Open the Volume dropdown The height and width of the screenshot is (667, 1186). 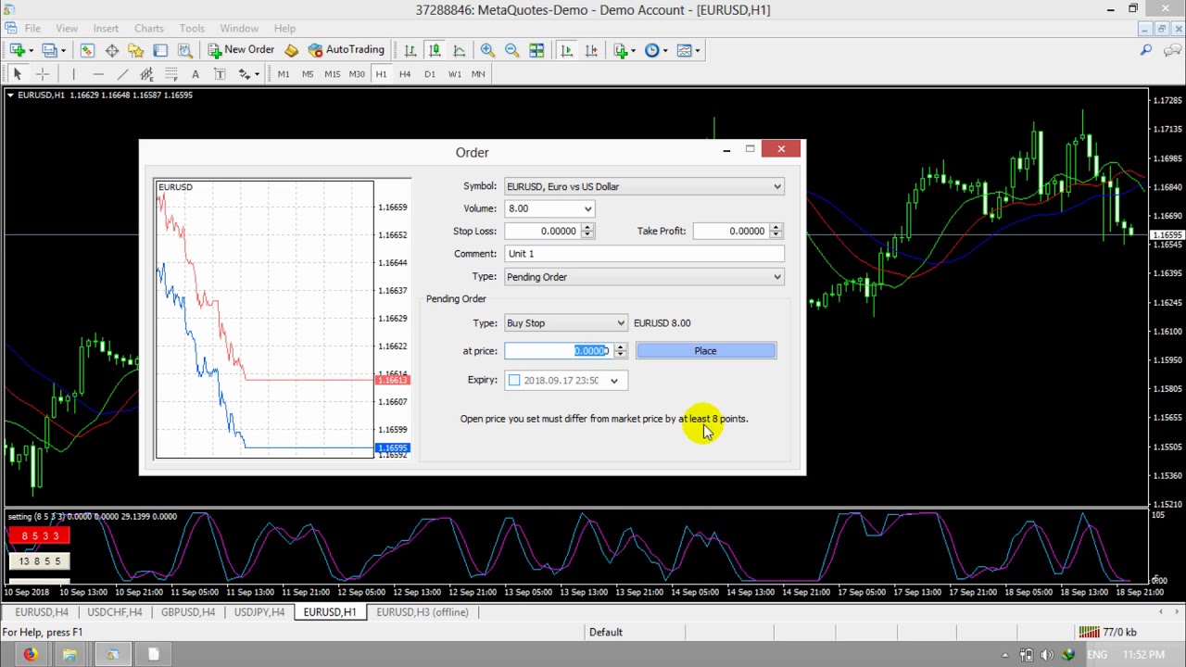click(587, 208)
